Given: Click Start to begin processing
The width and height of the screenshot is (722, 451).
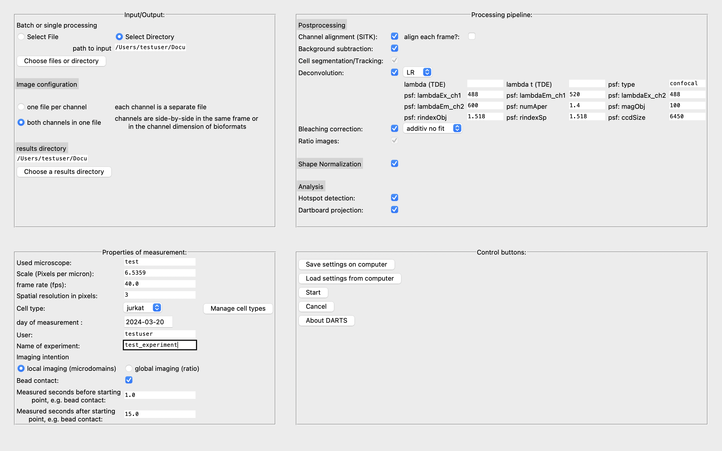Looking at the screenshot, I should [x=312, y=292].
